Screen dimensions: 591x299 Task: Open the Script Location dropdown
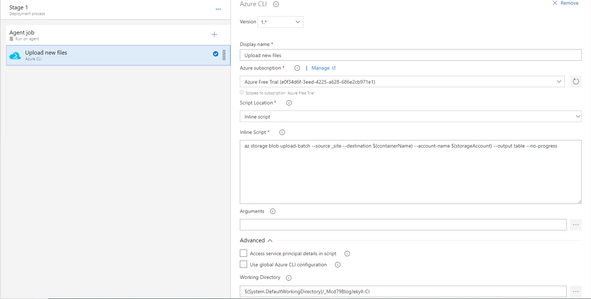[410, 117]
